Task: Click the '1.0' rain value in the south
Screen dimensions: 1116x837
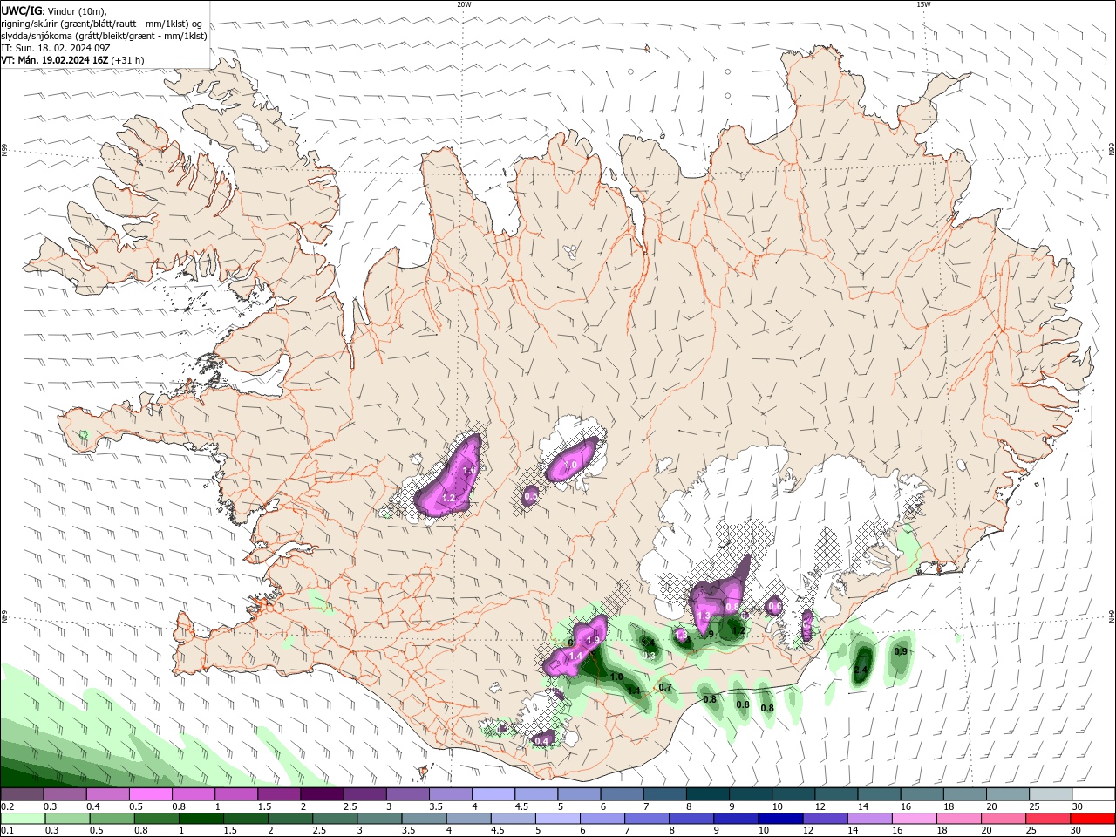Action: point(616,677)
